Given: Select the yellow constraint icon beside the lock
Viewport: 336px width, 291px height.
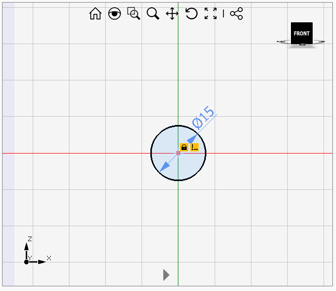Looking at the screenshot, I should 195,147.
